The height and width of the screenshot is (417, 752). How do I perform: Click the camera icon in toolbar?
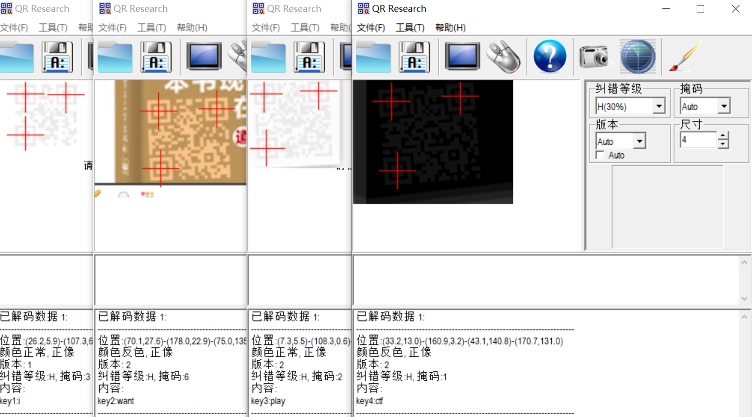(594, 56)
